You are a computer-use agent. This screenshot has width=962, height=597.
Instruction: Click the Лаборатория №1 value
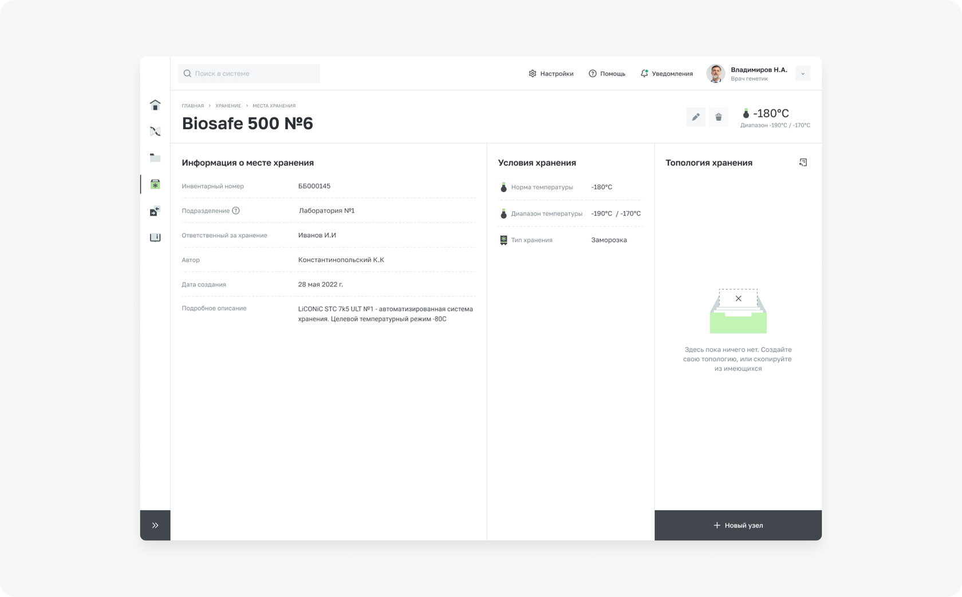coord(326,210)
